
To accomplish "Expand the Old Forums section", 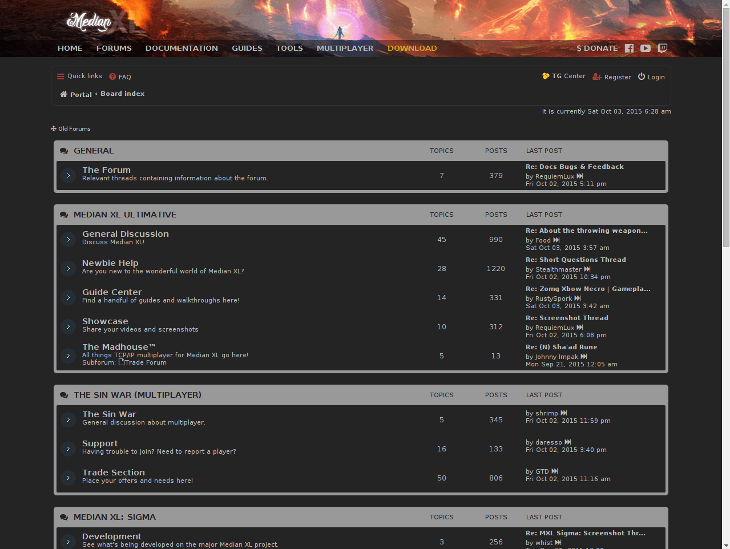I will (x=71, y=129).
